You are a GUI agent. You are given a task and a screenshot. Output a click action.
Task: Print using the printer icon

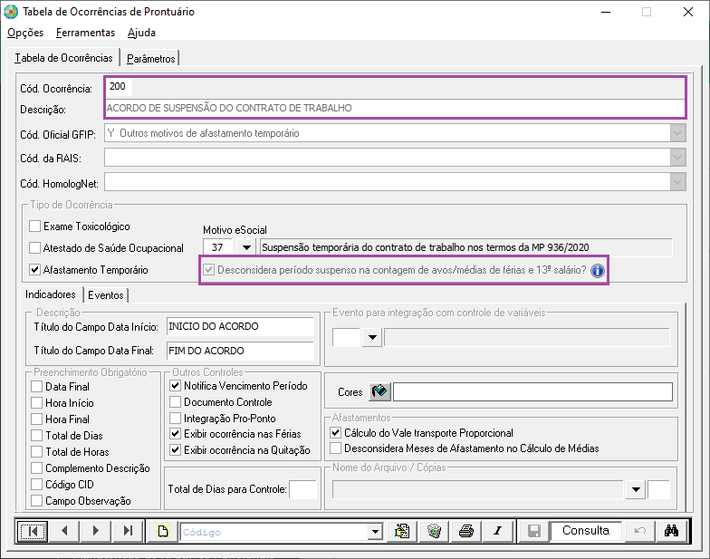[x=465, y=531]
